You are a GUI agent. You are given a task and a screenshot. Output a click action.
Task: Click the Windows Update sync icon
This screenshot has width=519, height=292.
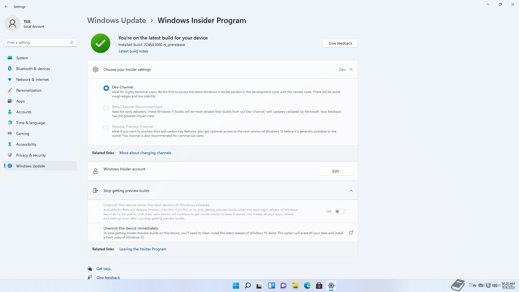point(10,166)
